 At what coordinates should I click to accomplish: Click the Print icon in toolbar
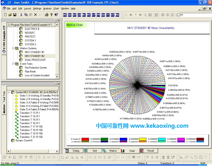tap(46, 15)
